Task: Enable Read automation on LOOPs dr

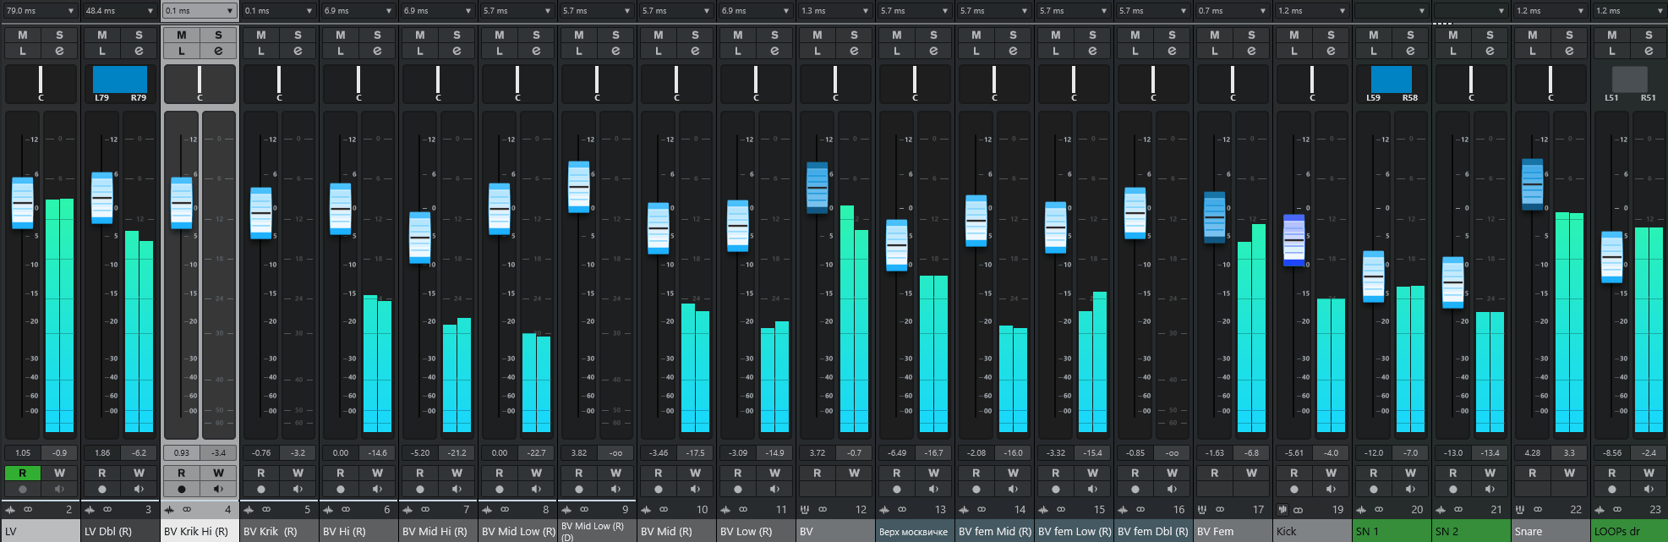Action: tap(1612, 474)
